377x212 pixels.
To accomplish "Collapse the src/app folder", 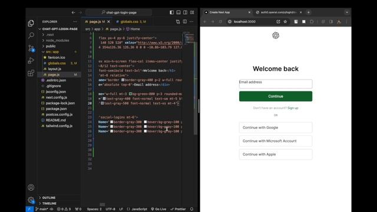I will [52, 52].
